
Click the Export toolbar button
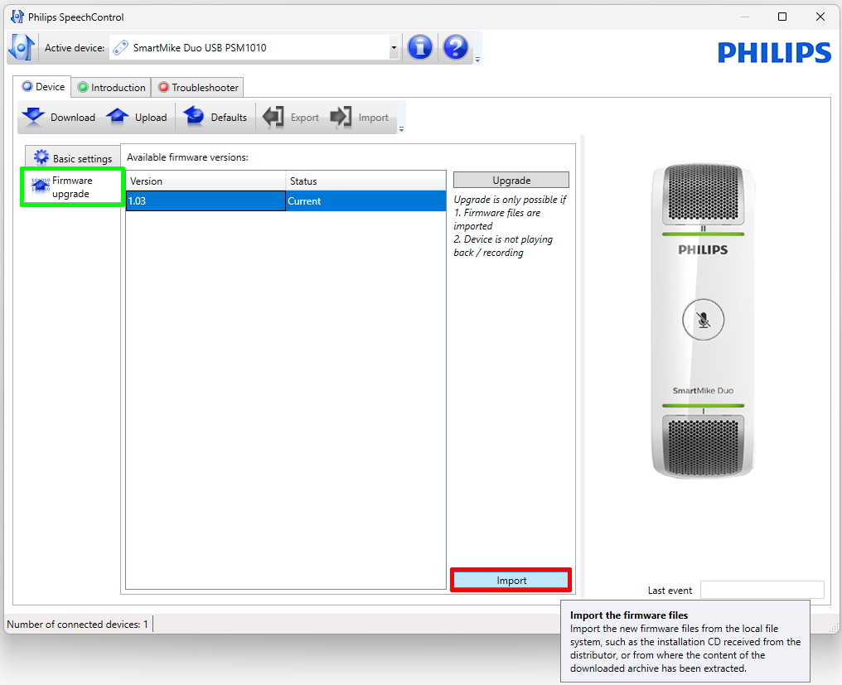coord(291,117)
